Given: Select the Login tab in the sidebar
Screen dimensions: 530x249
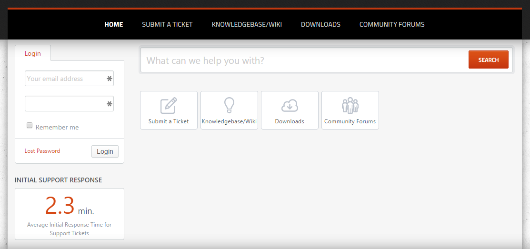Looking at the screenshot, I should pos(33,53).
